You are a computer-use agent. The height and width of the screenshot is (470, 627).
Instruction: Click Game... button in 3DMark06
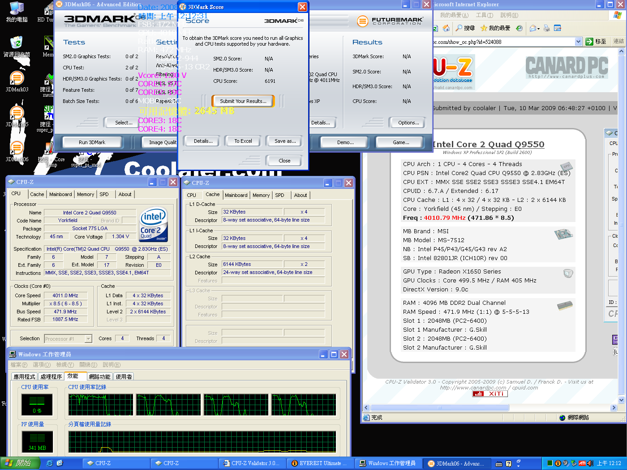(x=401, y=142)
